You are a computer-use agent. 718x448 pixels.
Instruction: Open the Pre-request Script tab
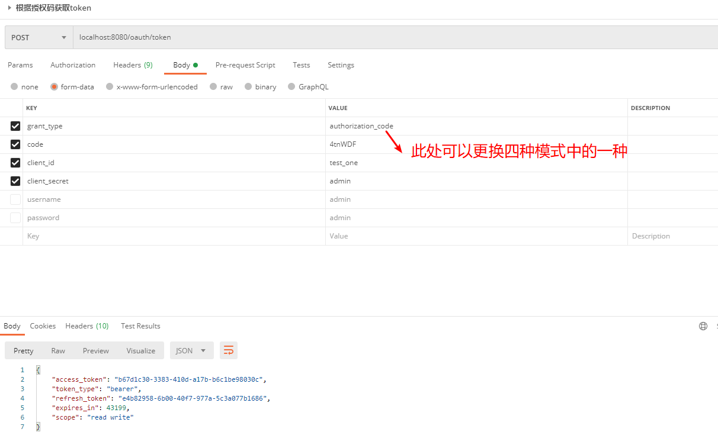[245, 65]
